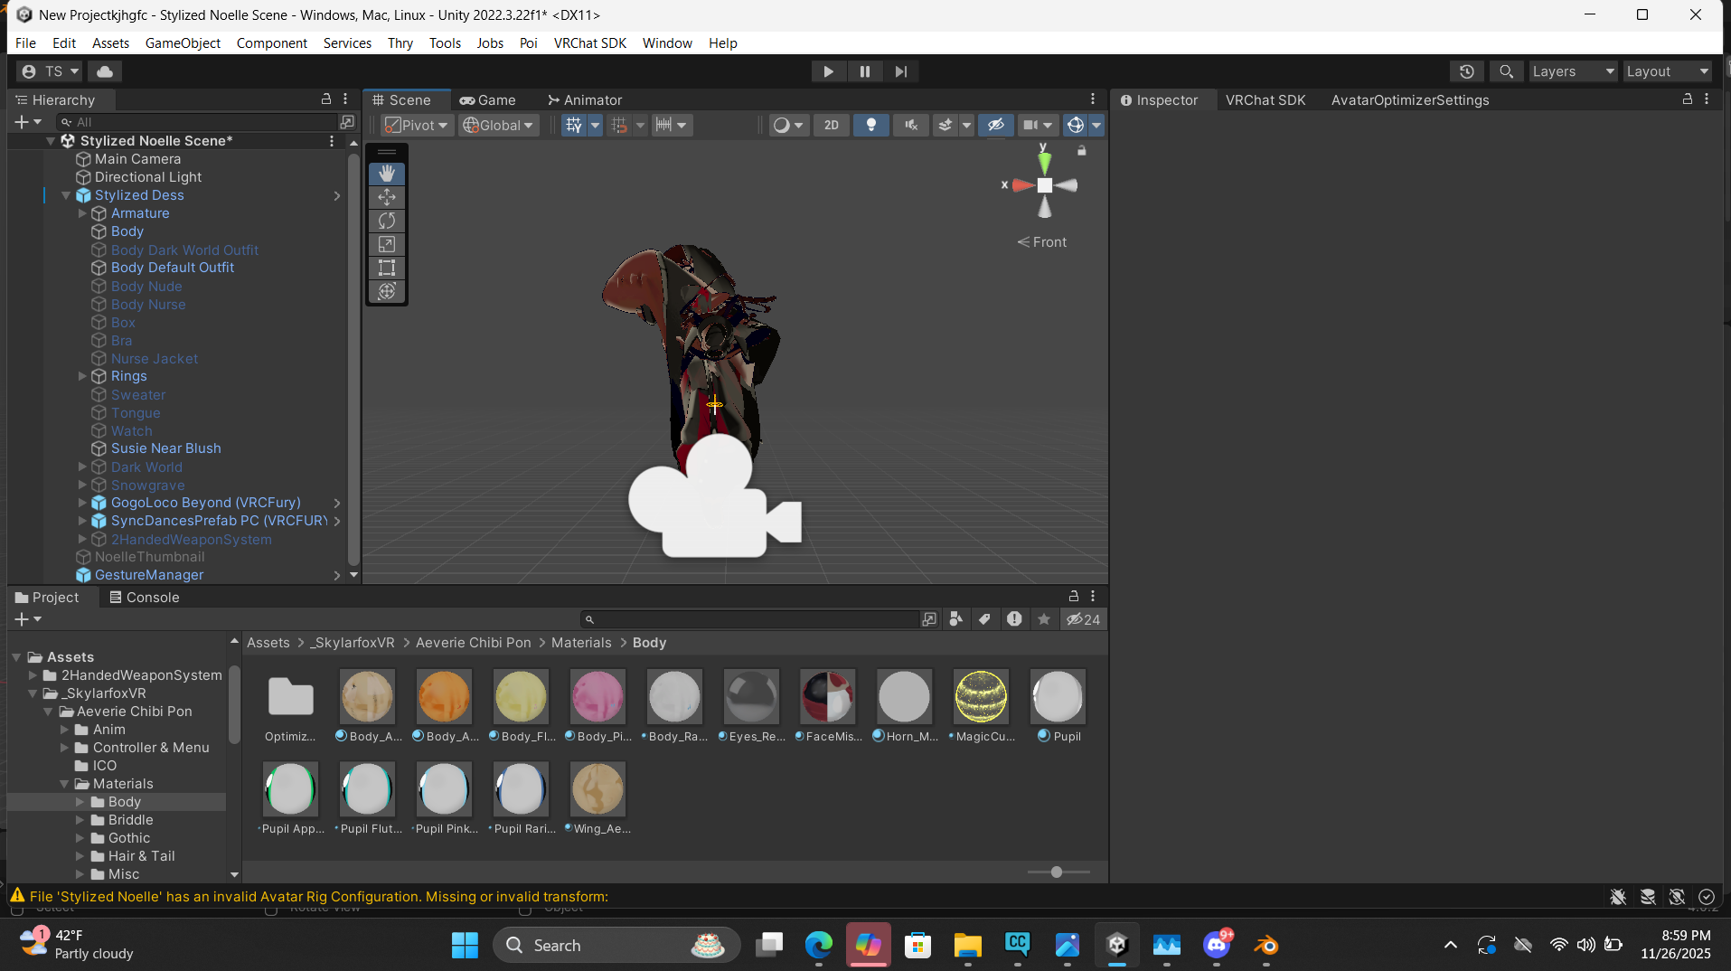Open File Explorer from the taskbar
This screenshot has height=971, width=1731.
pyautogui.click(x=967, y=946)
